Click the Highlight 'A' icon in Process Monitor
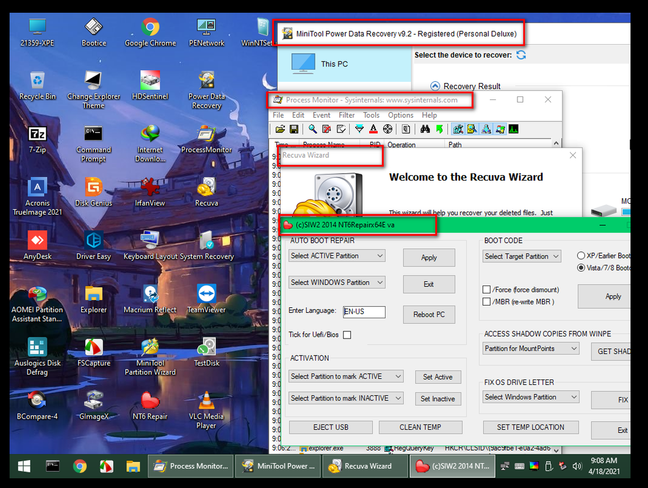648x488 pixels. pyautogui.click(x=373, y=129)
